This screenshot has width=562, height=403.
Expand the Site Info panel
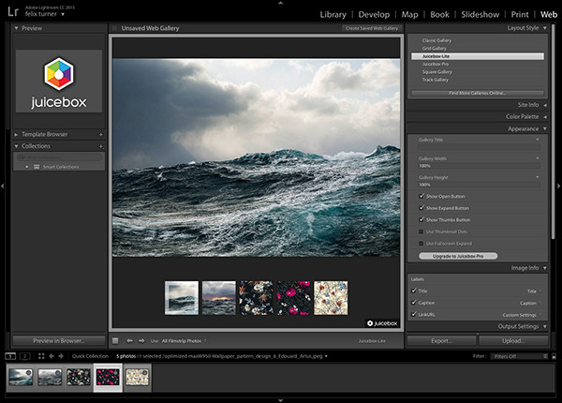(545, 105)
